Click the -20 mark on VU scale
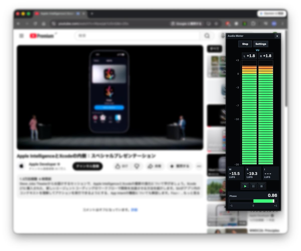Viewport: 301px width, 251px height. tap(237, 164)
